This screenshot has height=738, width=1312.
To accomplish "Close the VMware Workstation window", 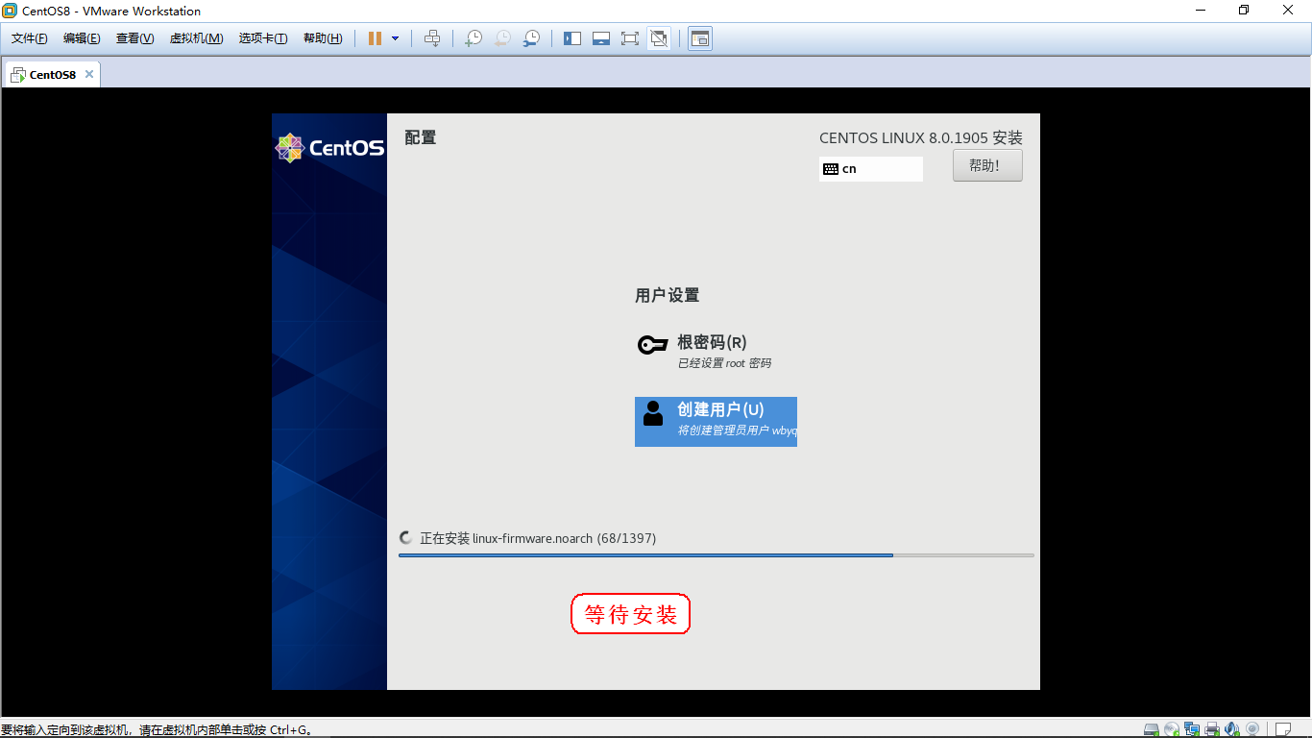I will tap(1289, 11).
